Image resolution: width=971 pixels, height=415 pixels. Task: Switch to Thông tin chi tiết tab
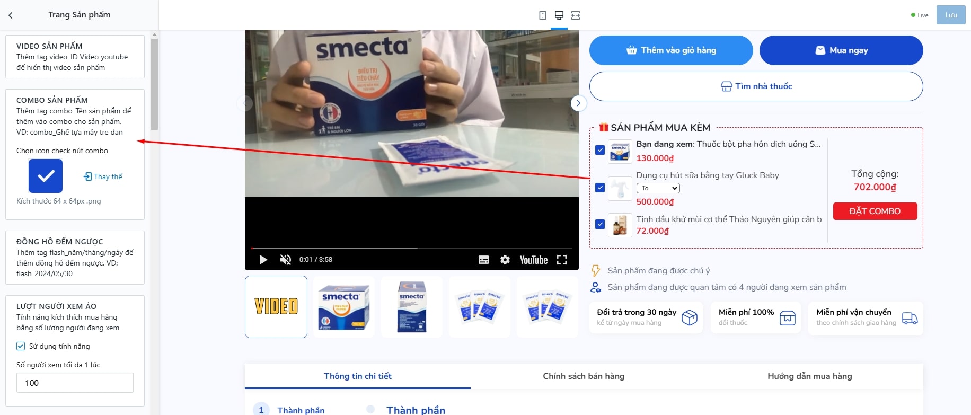358,376
